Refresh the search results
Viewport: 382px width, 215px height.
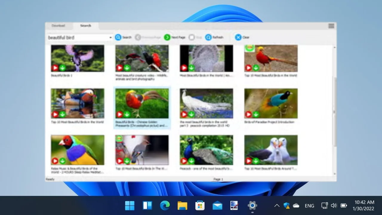(214, 37)
